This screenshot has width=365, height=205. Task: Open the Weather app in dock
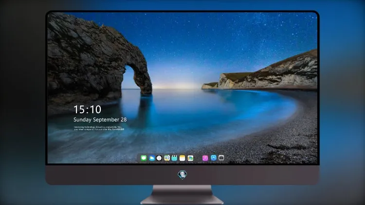pos(152,158)
